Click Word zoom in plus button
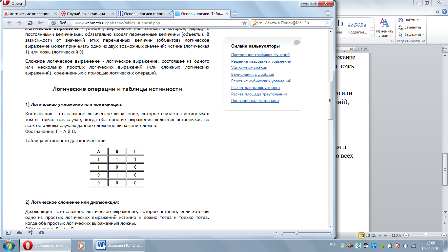This screenshot has width=448, height=252. coord(444,235)
